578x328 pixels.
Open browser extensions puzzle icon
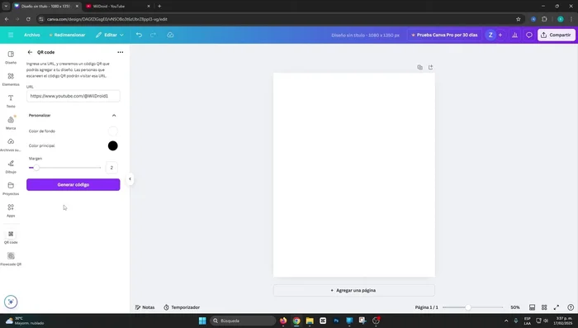tap(544, 19)
